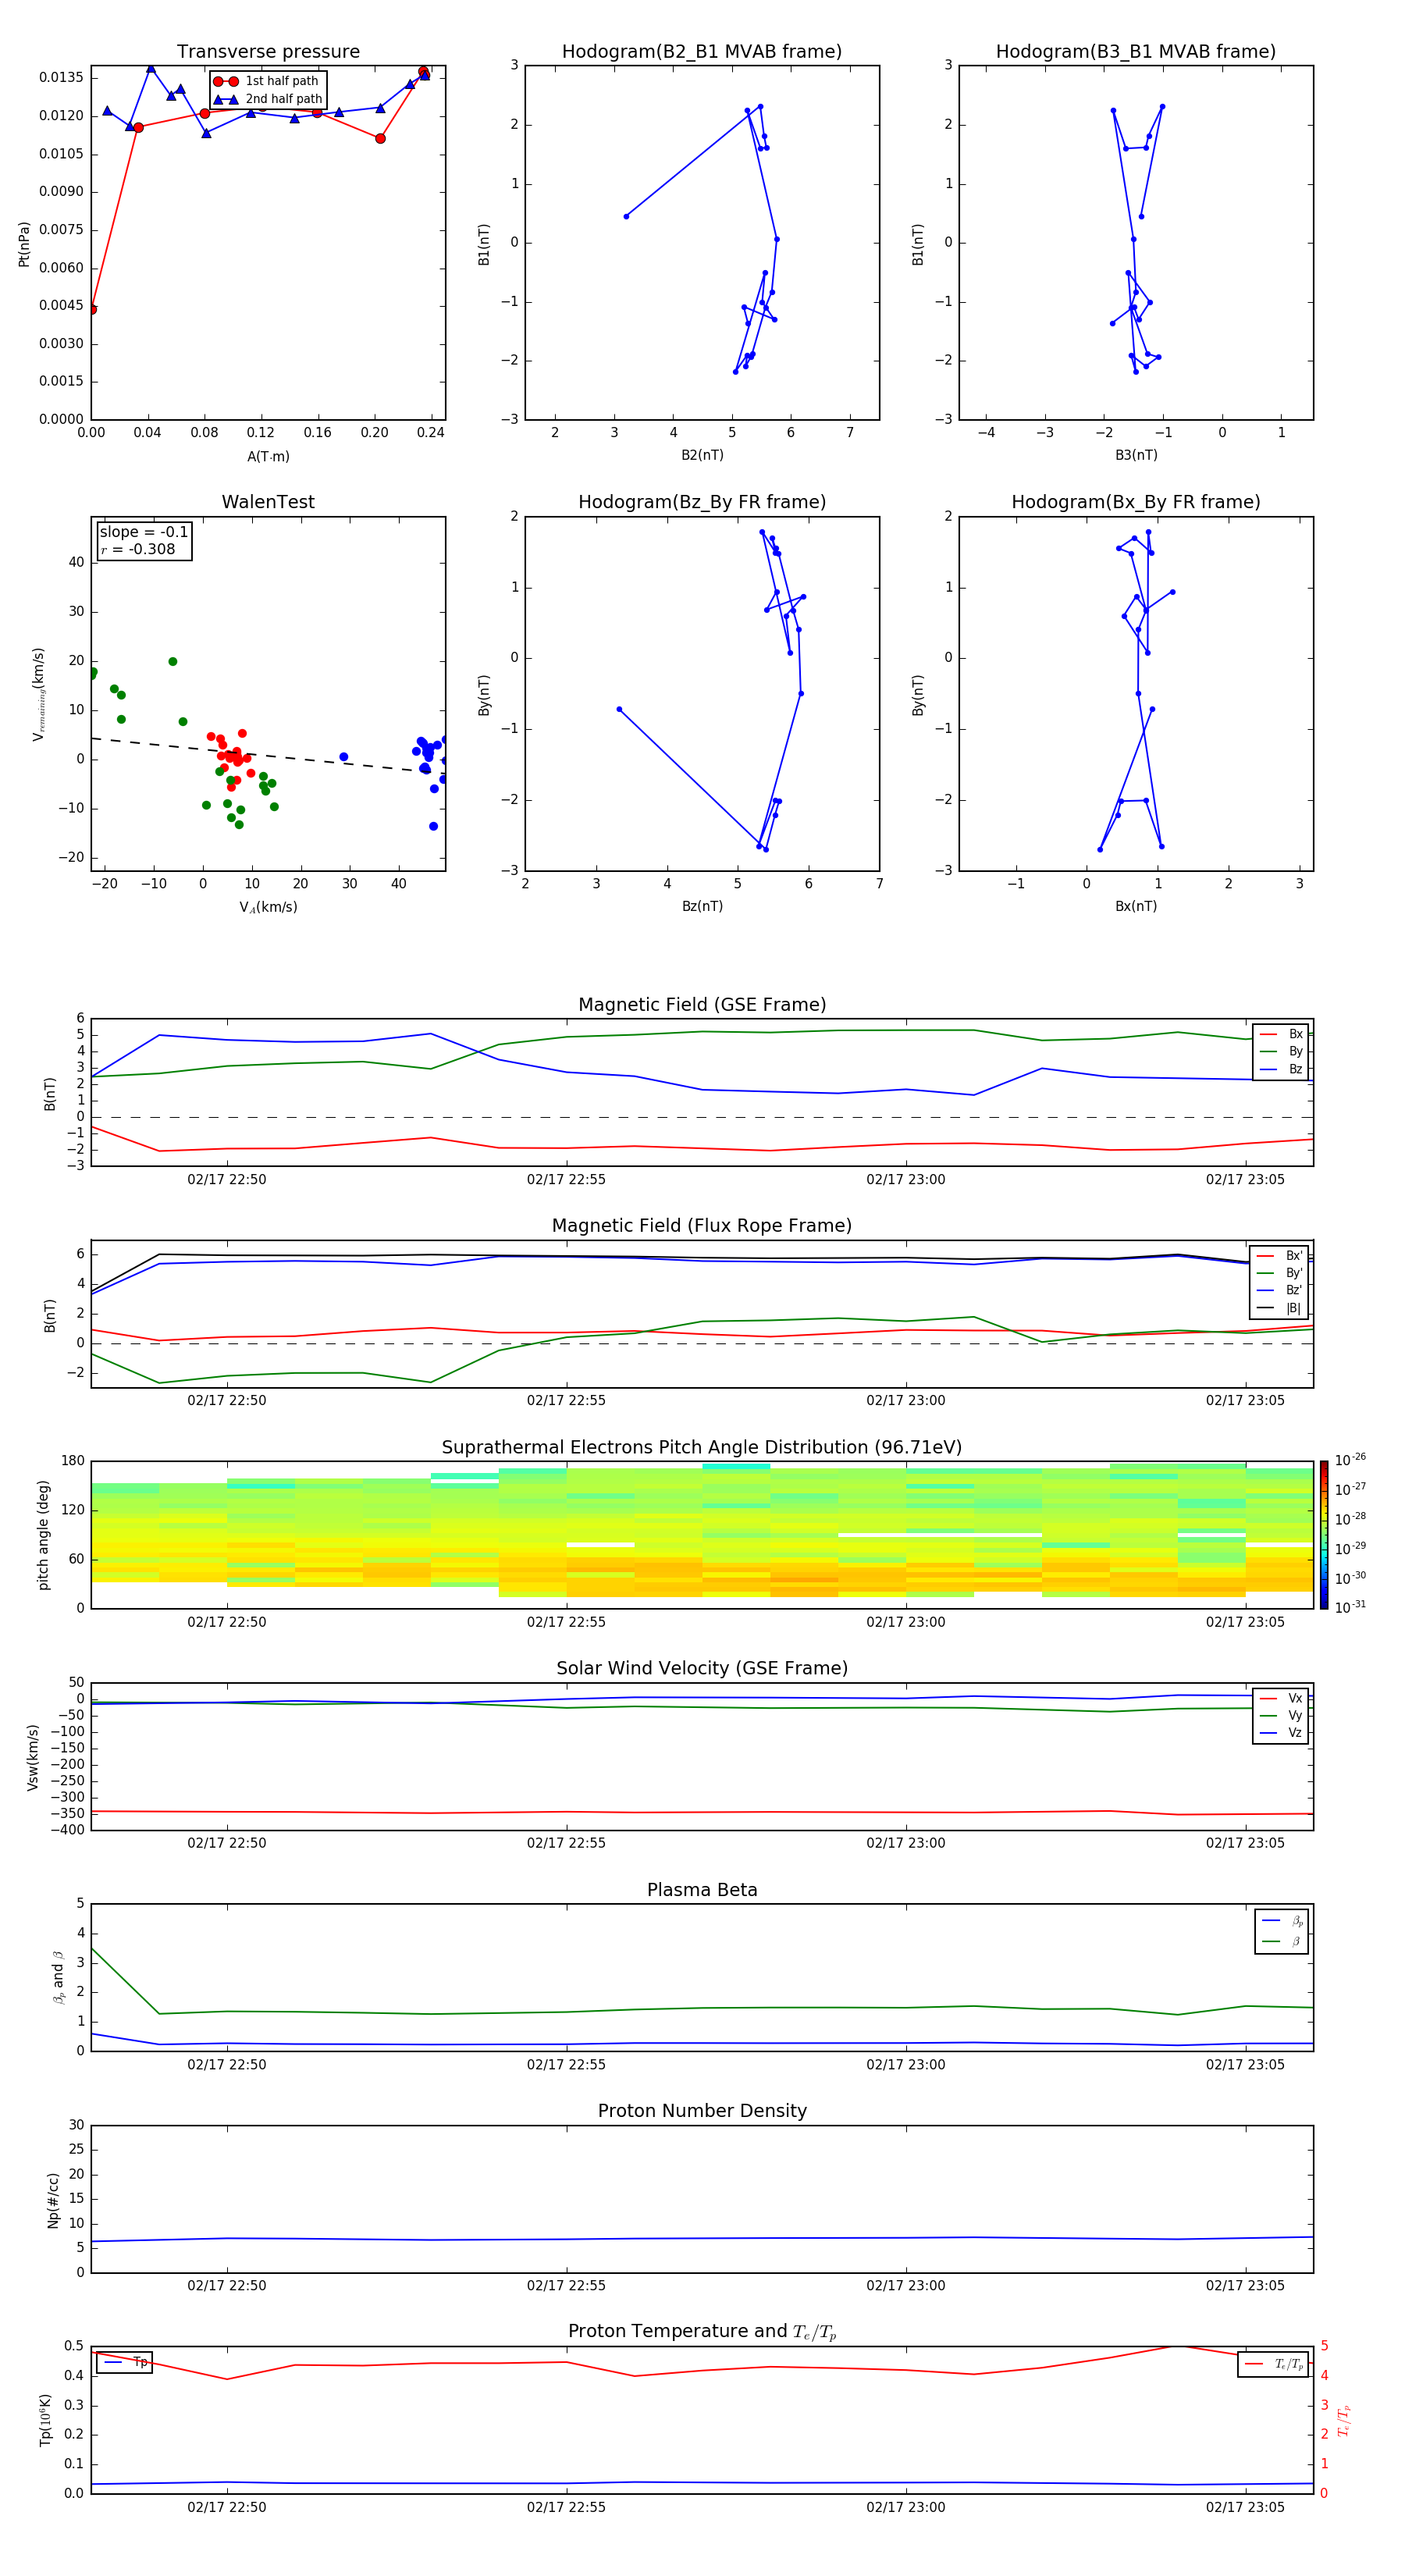This screenshot has height=2576, width=1405.
Task: Click the 'Suprathermal Electrons Pitch Angle Distribution' title
Action: 702,1448
